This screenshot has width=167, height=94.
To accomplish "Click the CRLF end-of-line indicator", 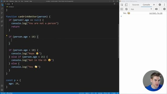I will coord(96,93).
